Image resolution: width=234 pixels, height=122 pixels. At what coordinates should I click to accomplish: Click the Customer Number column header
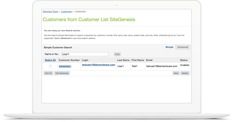[x=69, y=60]
